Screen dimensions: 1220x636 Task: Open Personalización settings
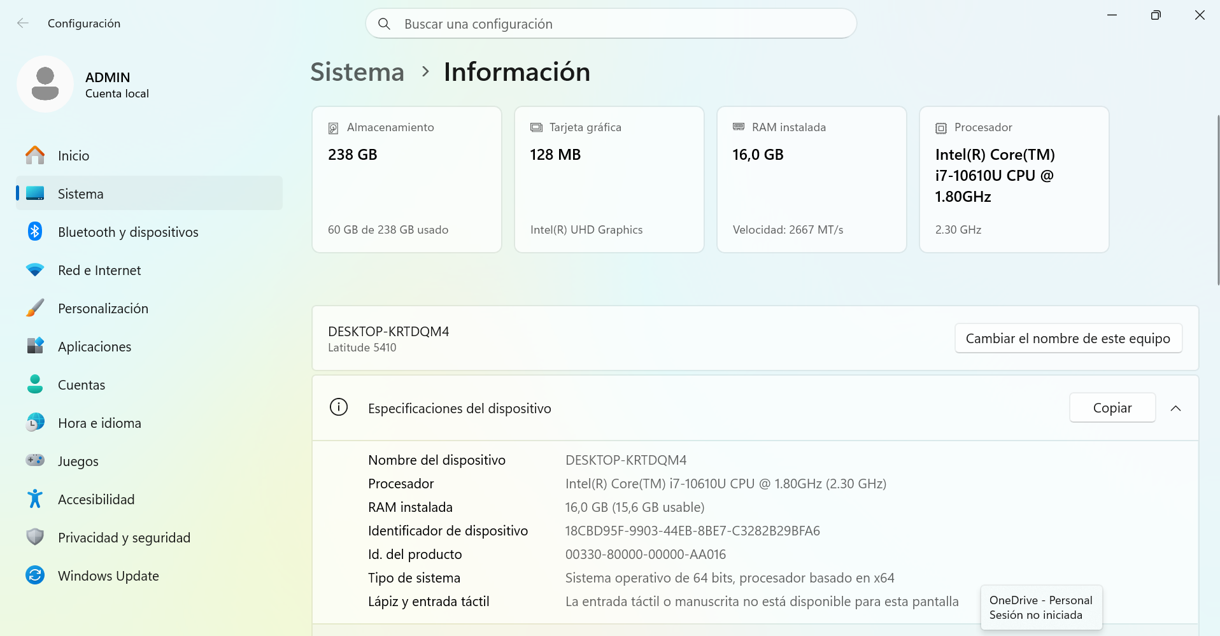[104, 308]
